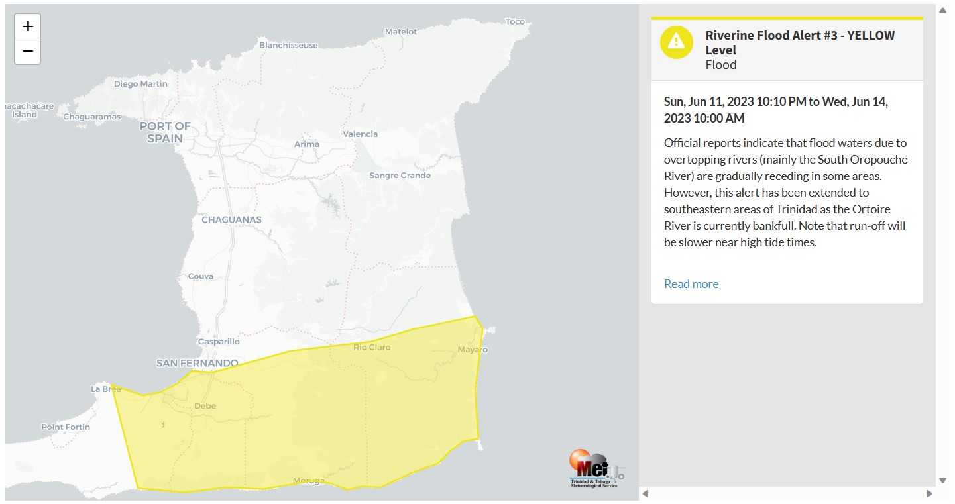The height and width of the screenshot is (504, 955).
Task: Click the vertical scrollbar down arrow
Action: (x=942, y=480)
